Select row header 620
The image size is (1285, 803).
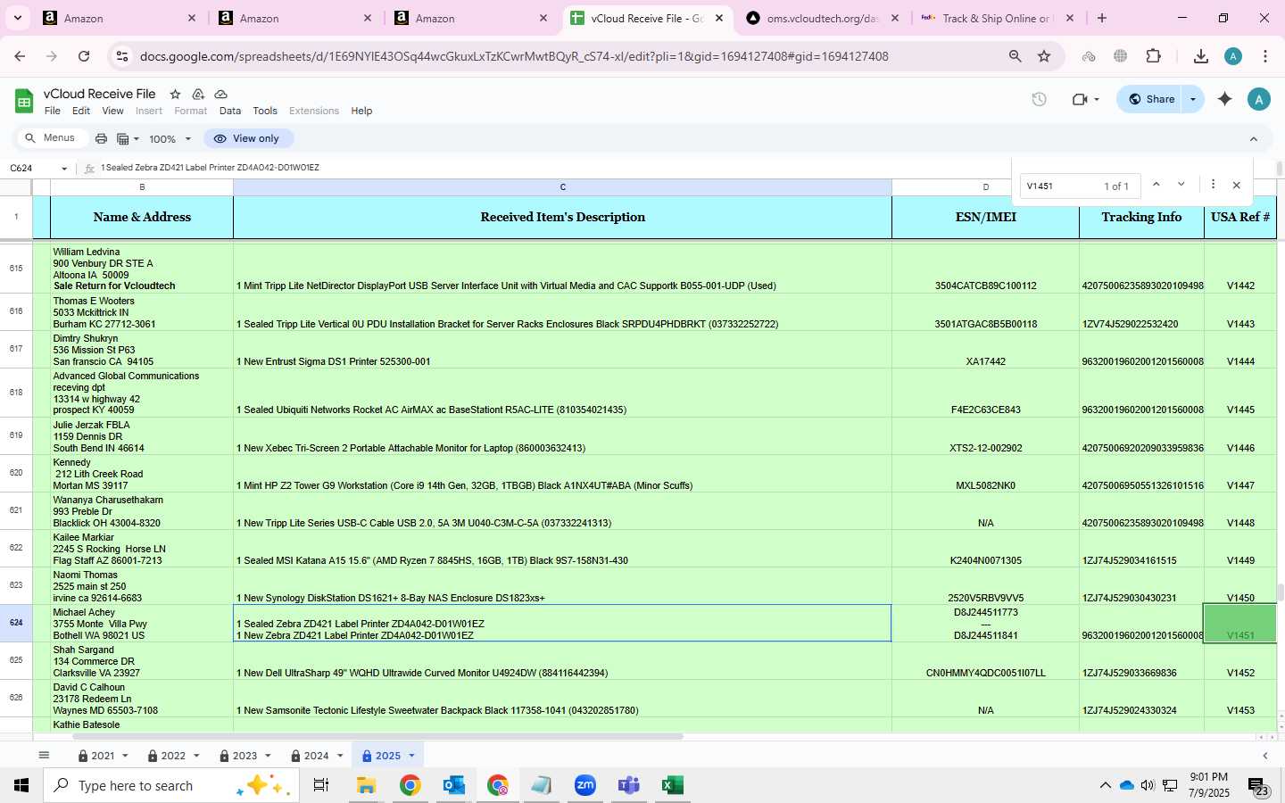coord(16,473)
